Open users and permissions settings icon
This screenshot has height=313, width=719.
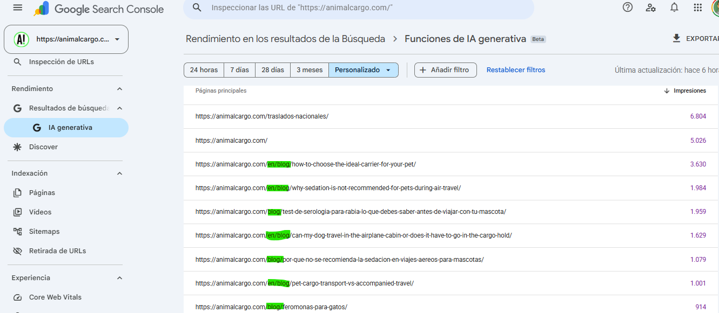click(651, 8)
